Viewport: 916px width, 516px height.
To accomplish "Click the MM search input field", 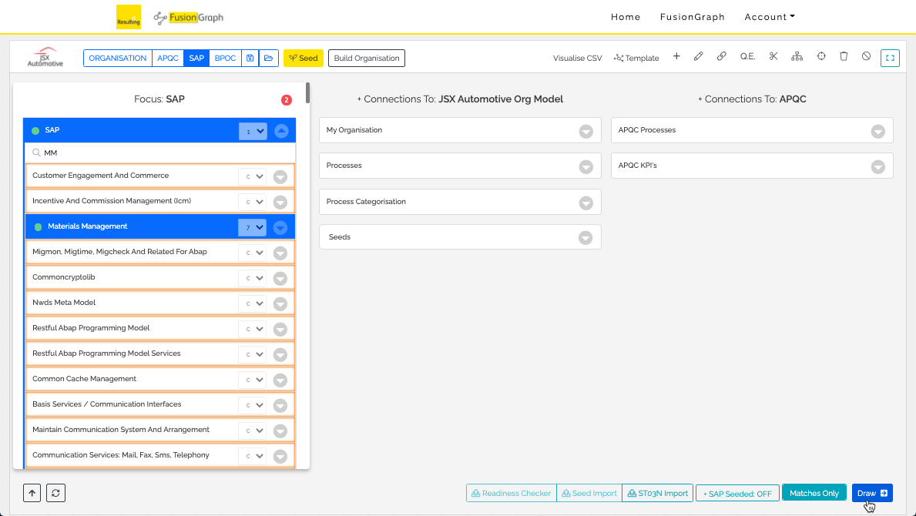I will click(160, 153).
